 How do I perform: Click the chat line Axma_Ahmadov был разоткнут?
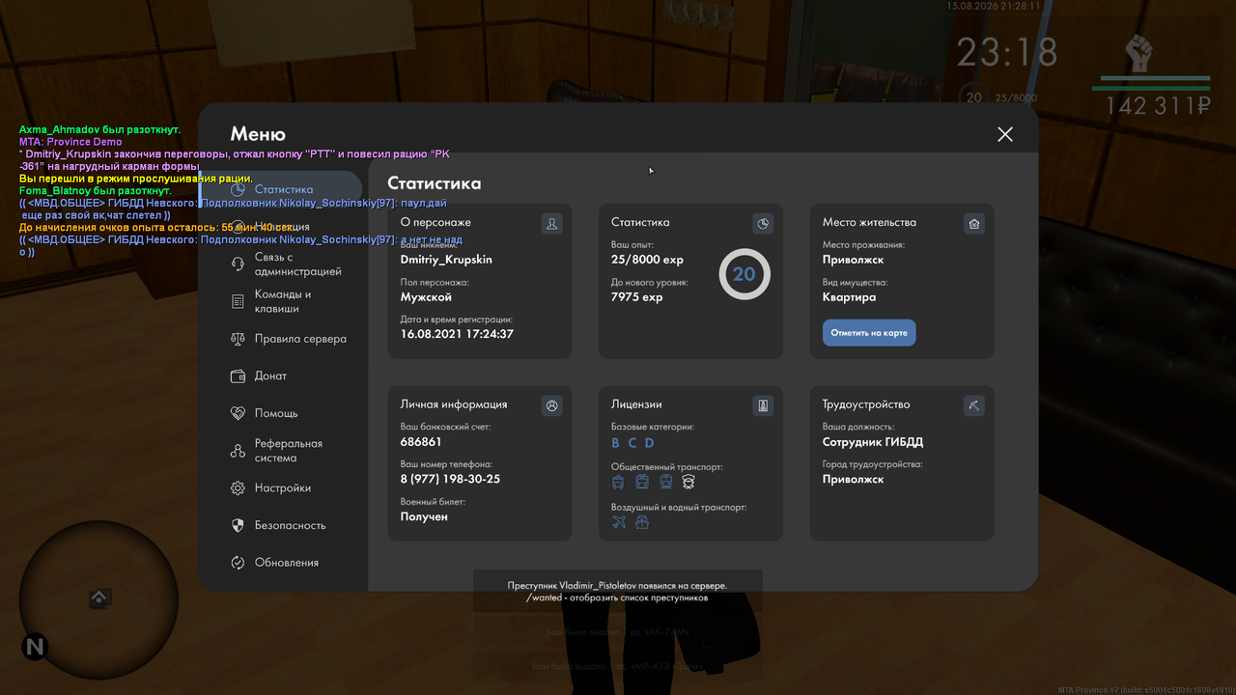click(99, 129)
